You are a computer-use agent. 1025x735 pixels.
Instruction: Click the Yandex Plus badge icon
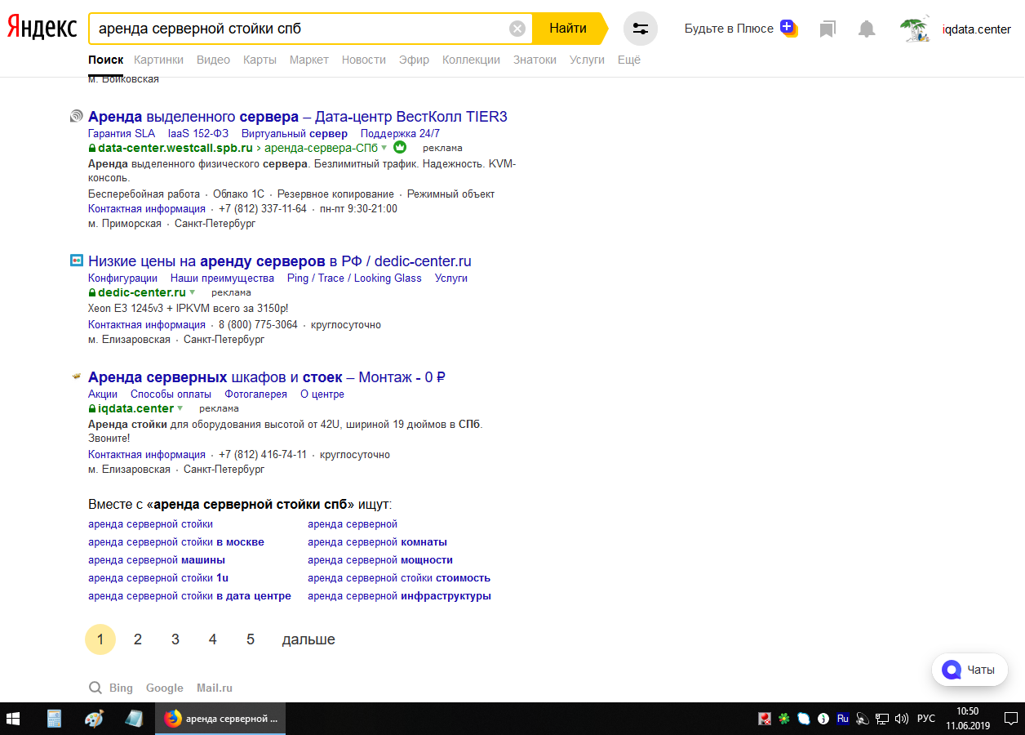click(x=788, y=29)
